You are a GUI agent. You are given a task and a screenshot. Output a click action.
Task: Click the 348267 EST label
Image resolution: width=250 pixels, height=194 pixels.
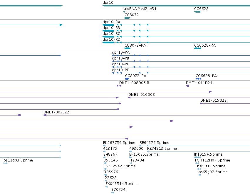(x=110, y=154)
